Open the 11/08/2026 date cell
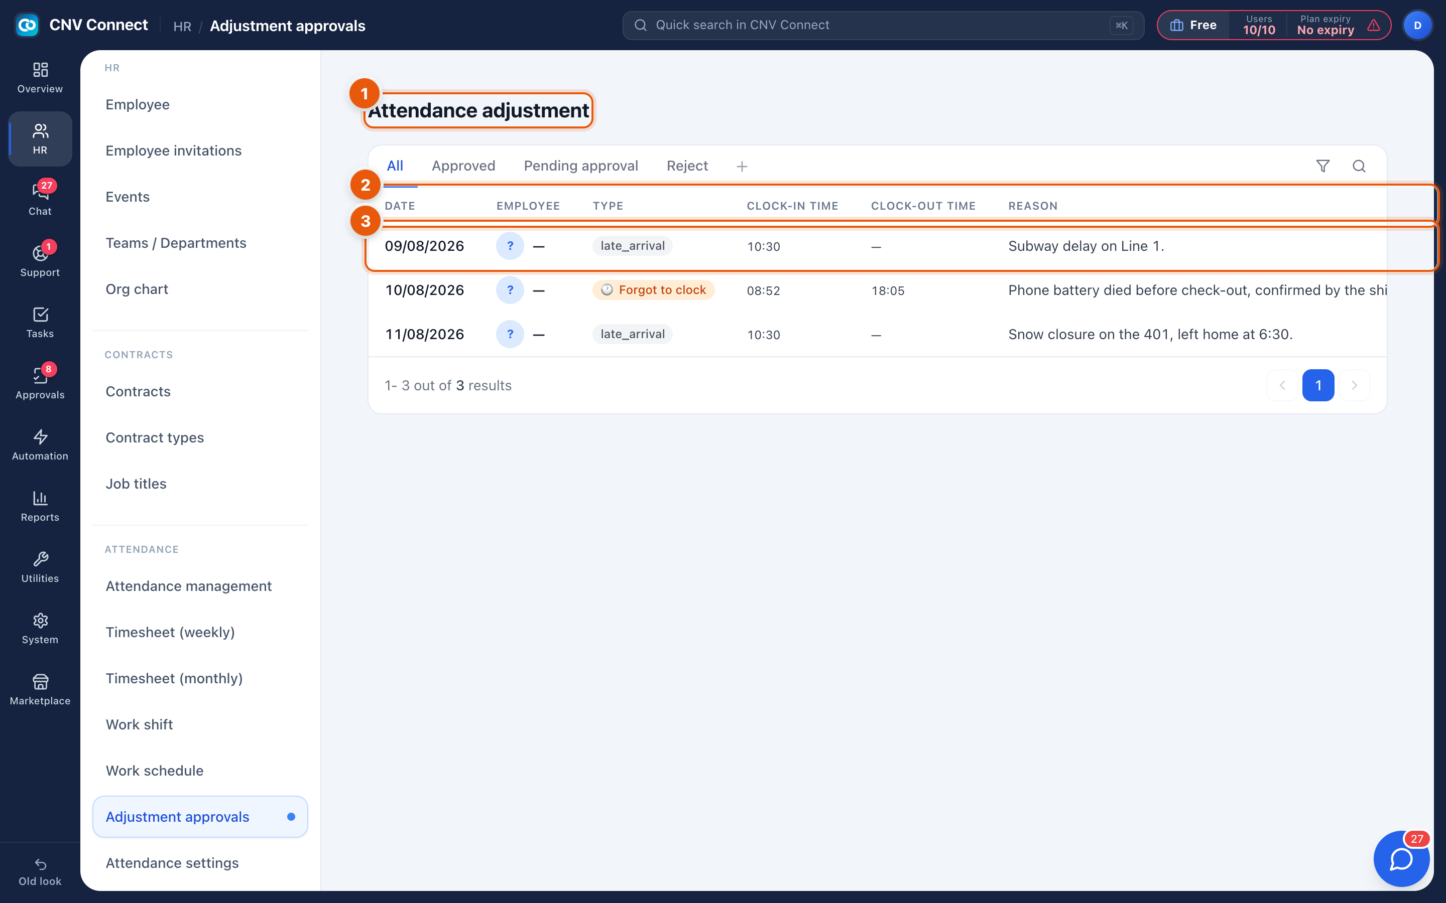1446x903 pixels. coord(424,335)
